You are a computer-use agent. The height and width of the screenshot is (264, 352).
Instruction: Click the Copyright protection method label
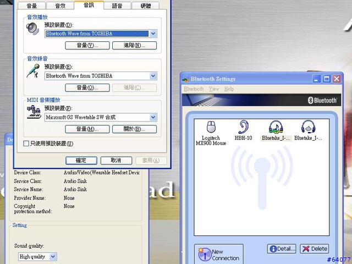pos(33,209)
